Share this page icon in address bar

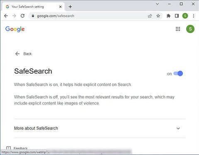(150, 16)
